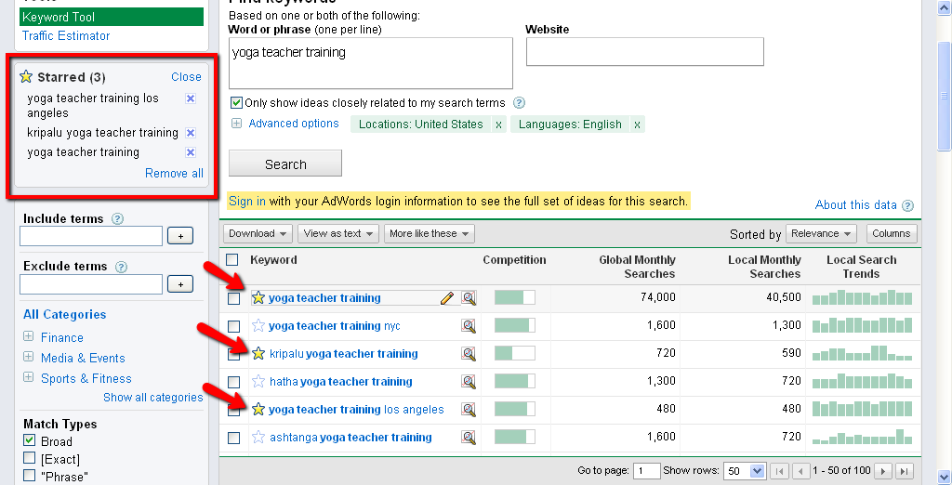Viewport: 952px width, 485px height.
Task: Open the Traffic Estimator tool
Action: tap(66, 36)
